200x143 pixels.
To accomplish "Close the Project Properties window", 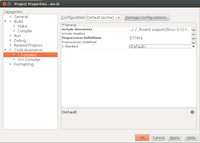I will [4, 4].
